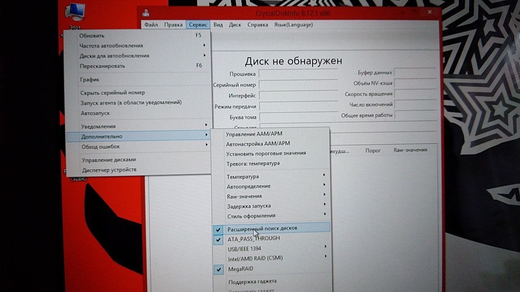Expand the Задержка запуска submenu
The image size is (520, 292).
(x=271, y=206)
